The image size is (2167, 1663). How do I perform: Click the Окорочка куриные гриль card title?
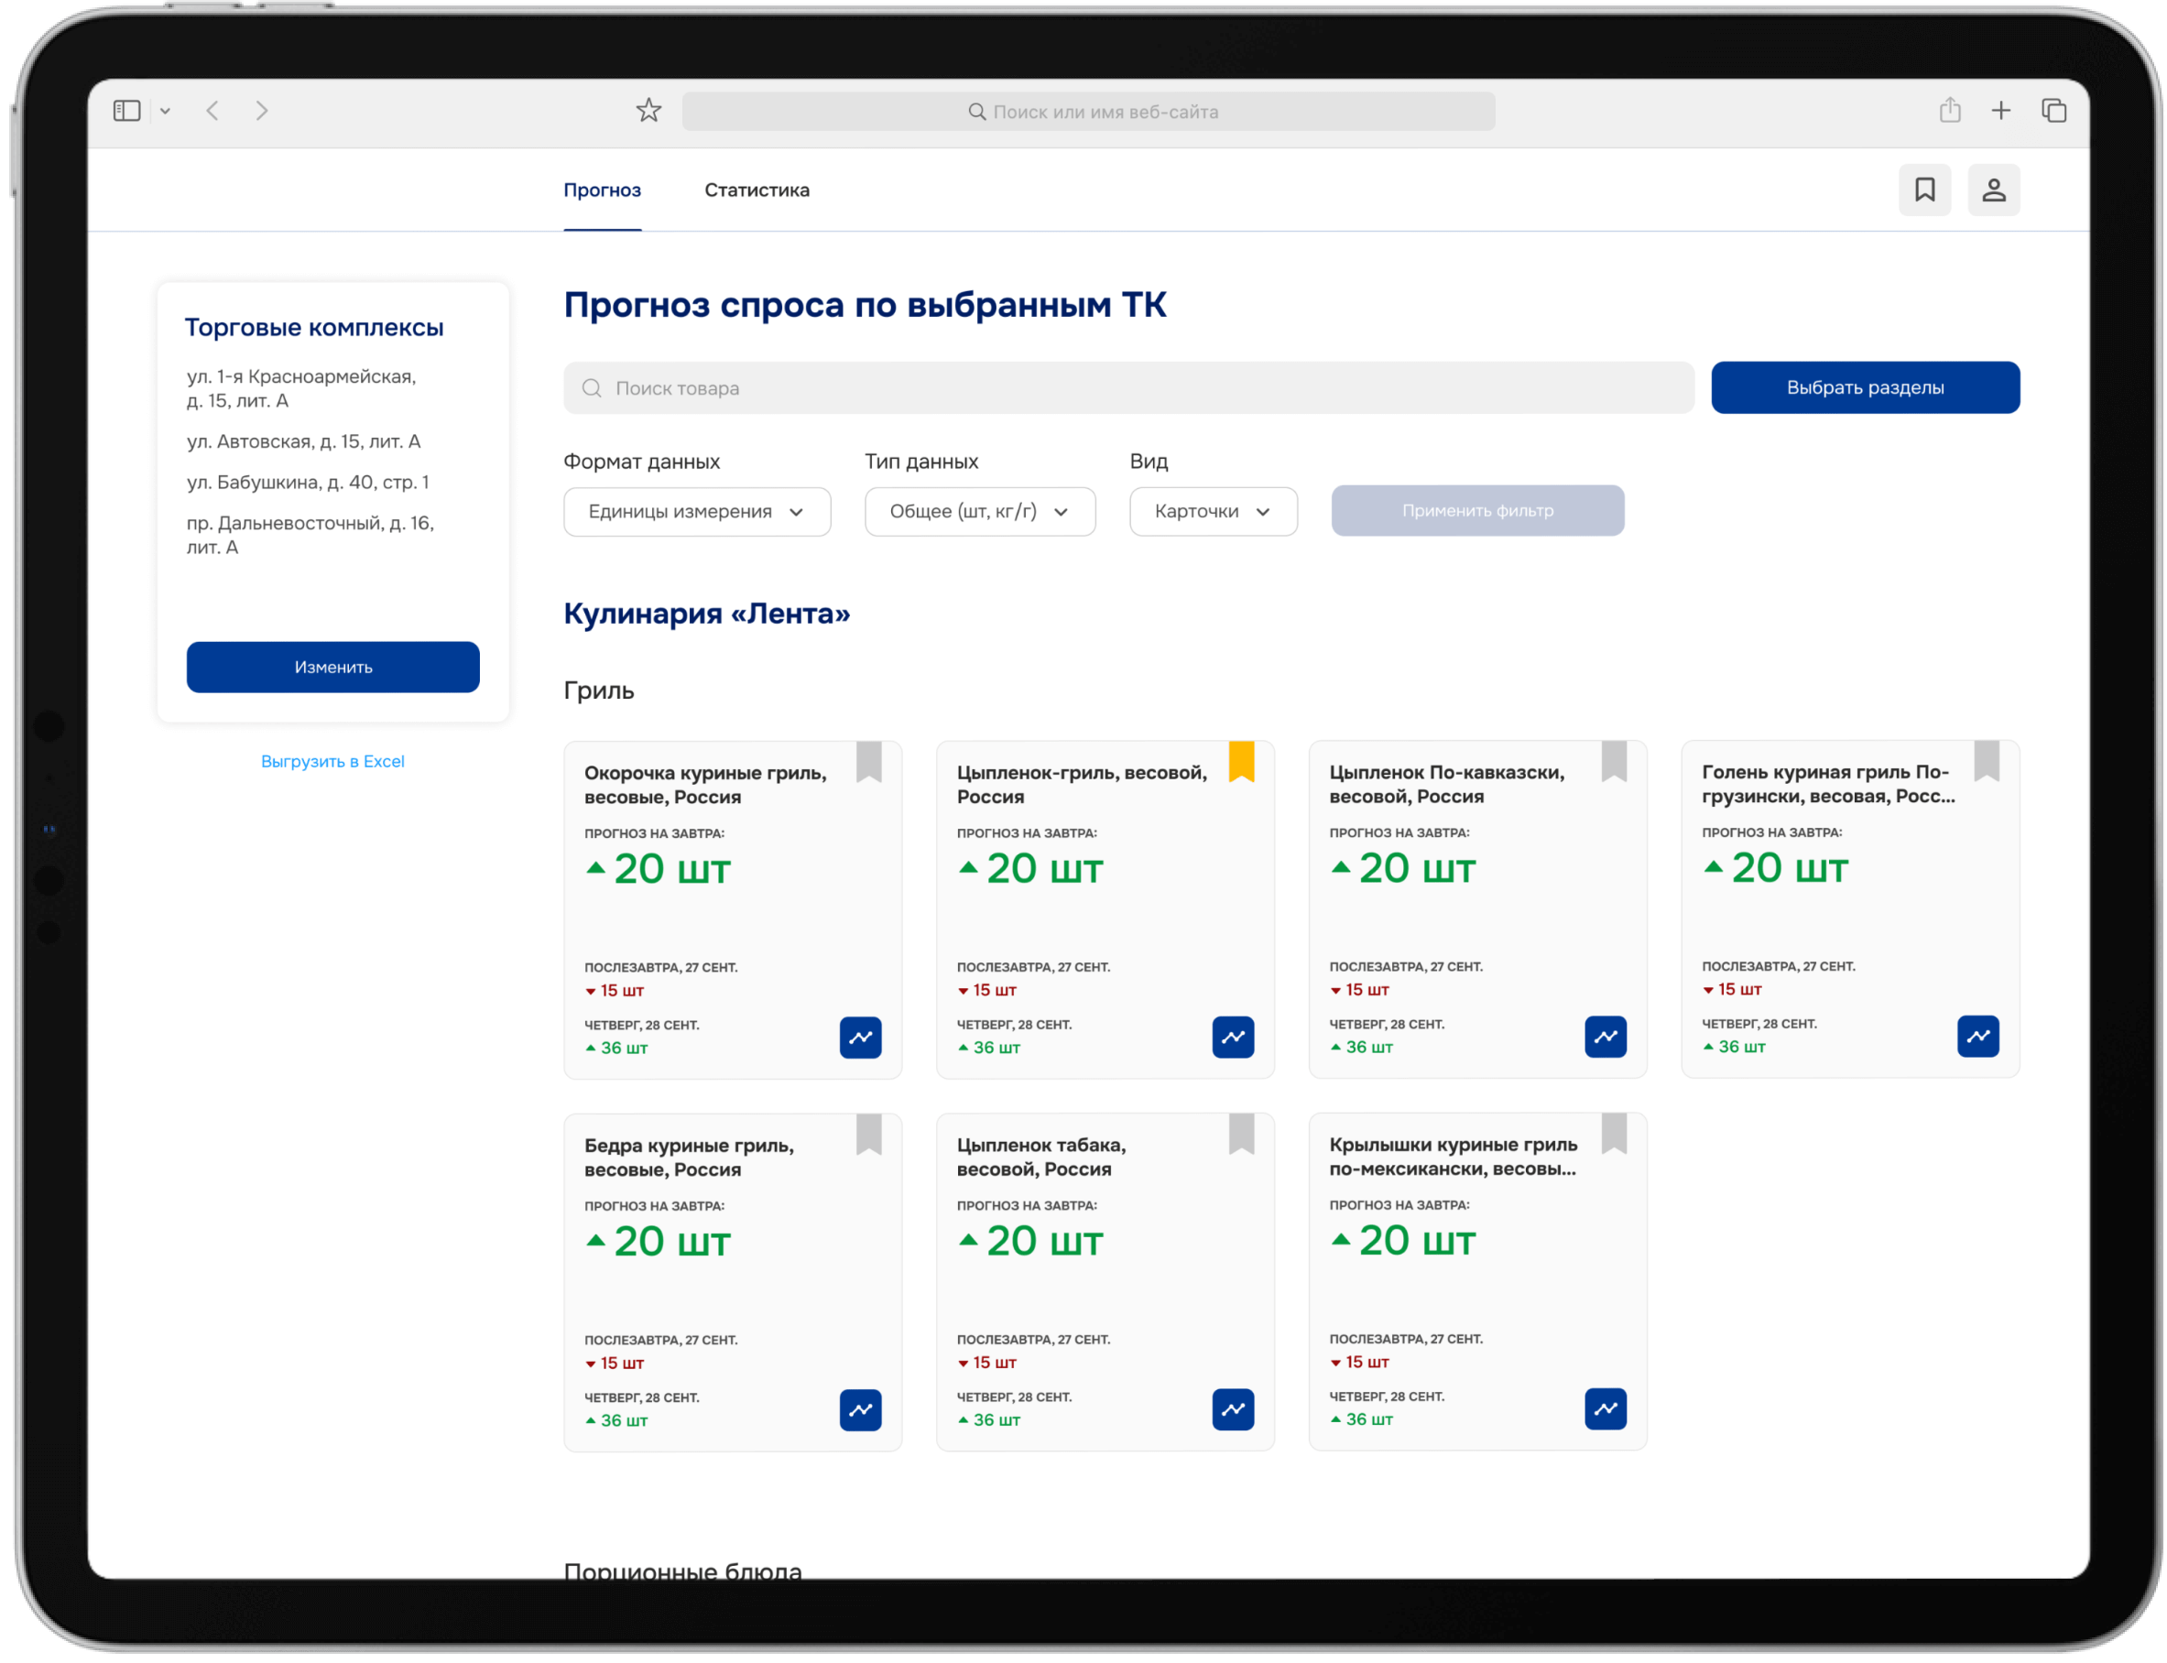[x=706, y=786]
